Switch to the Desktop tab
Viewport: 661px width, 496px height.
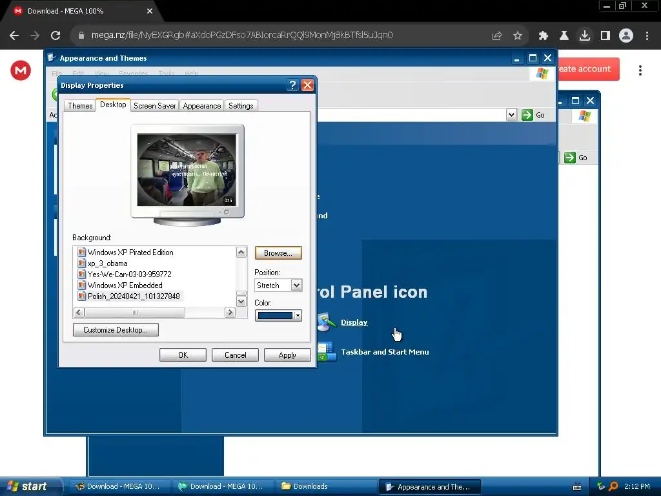click(113, 105)
